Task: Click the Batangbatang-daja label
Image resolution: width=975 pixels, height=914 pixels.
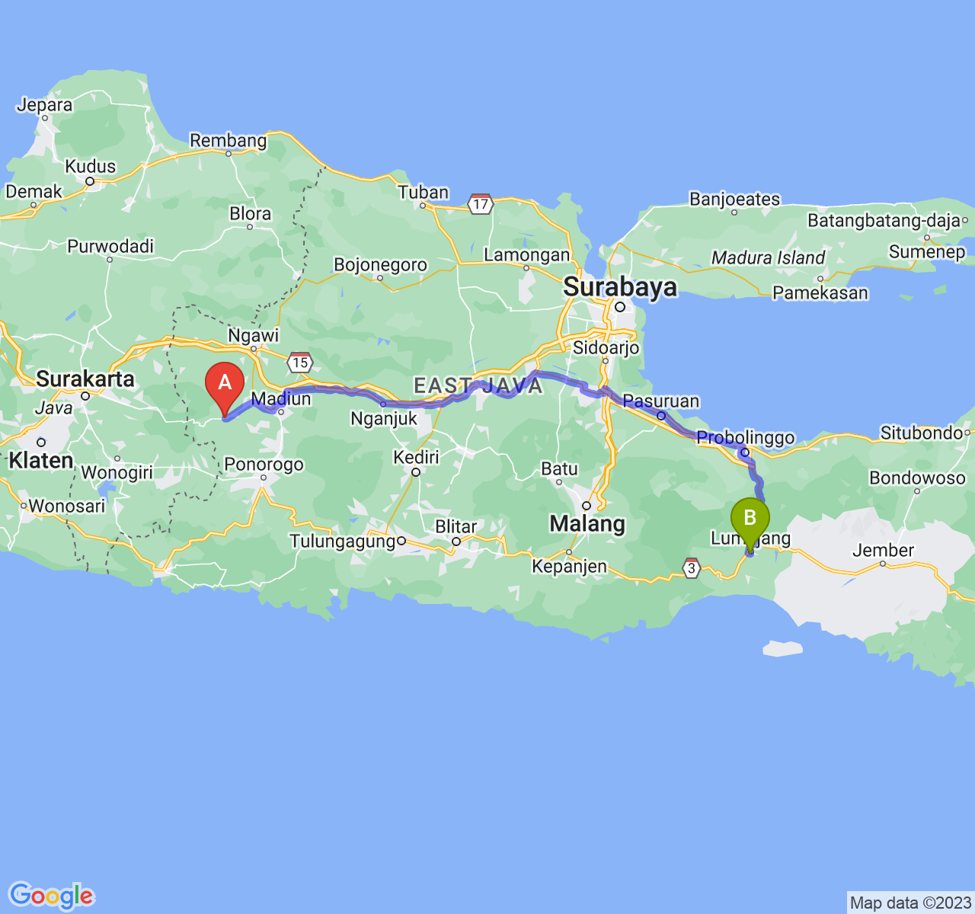Action: point(884,221)
